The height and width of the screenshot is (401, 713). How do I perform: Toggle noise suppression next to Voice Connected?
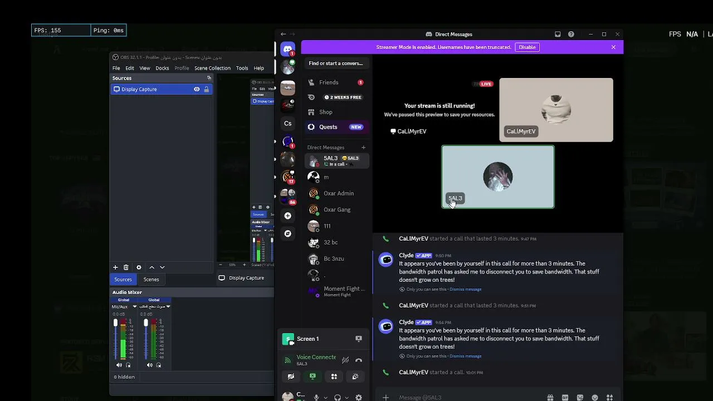point(345,360)
